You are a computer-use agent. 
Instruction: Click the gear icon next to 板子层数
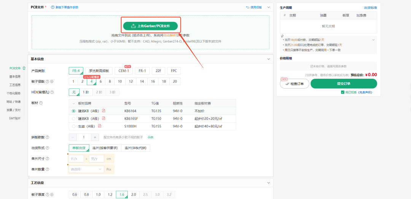point(52,81)
